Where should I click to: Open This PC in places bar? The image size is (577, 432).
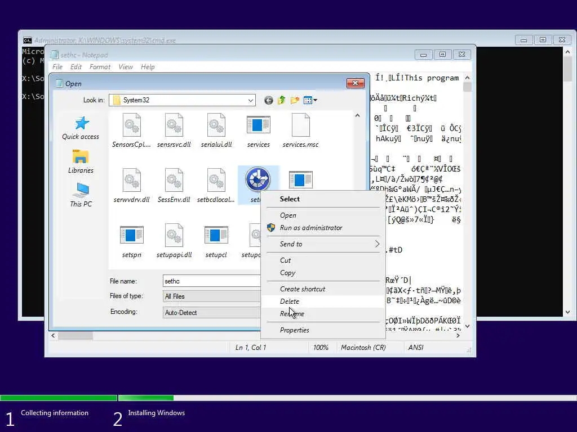tap(81, 195)
